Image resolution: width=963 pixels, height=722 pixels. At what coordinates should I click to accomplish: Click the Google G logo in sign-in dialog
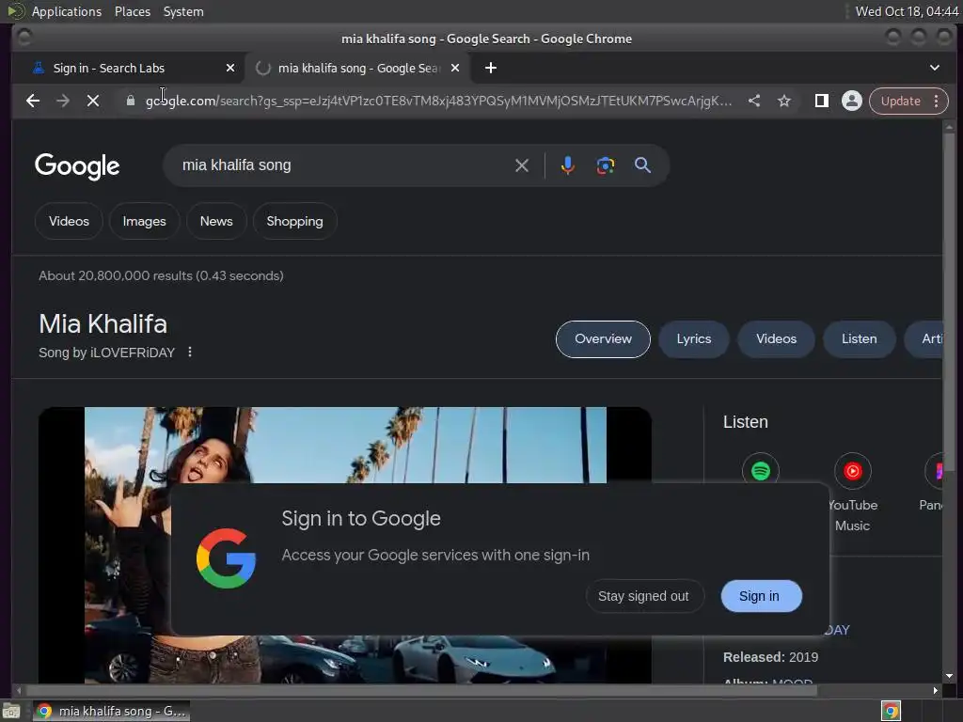pyautogui.click(x=226, y=558)
